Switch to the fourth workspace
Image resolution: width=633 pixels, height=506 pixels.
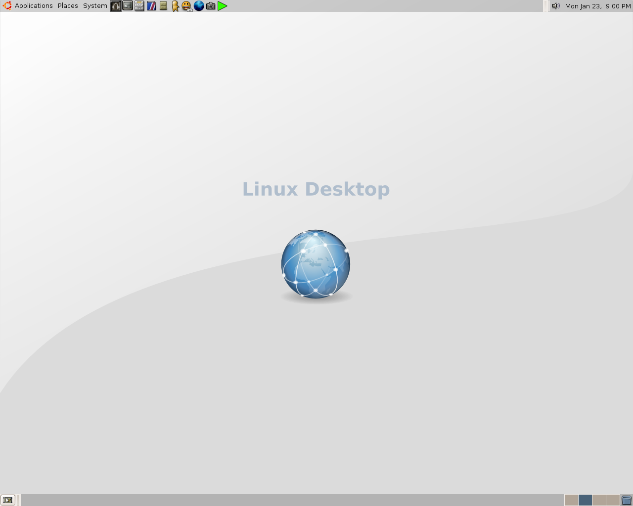[x=613, y=500]
